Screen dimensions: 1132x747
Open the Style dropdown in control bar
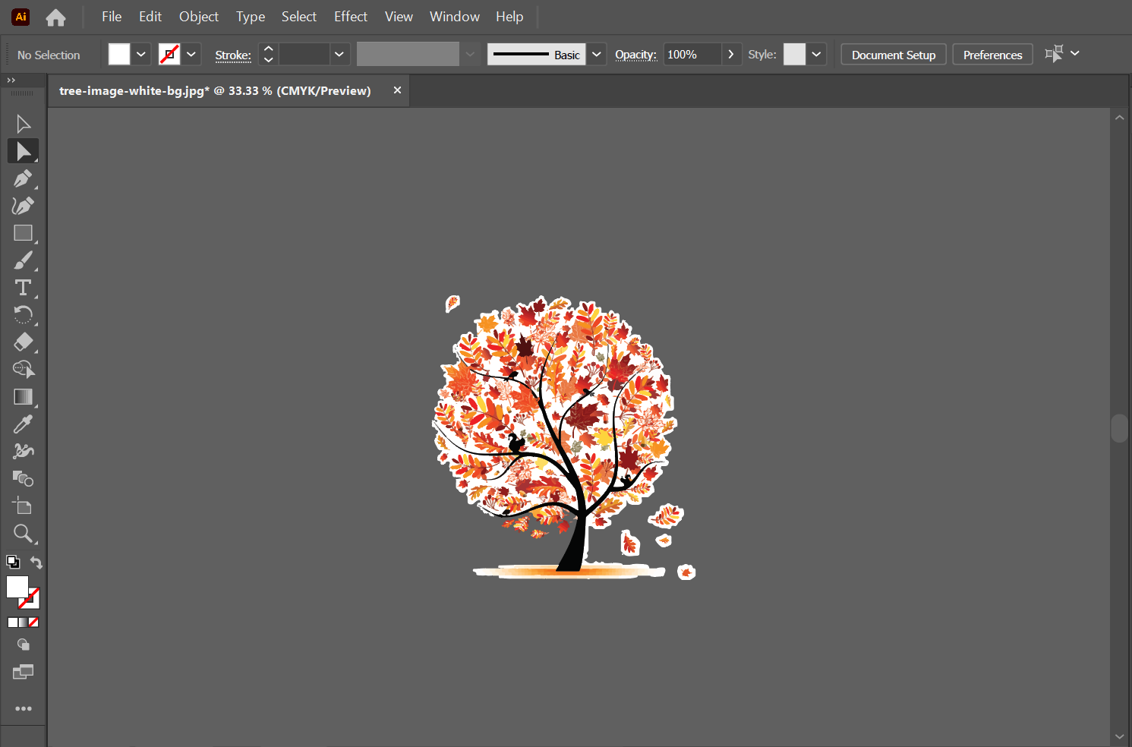tap(817, 54)
